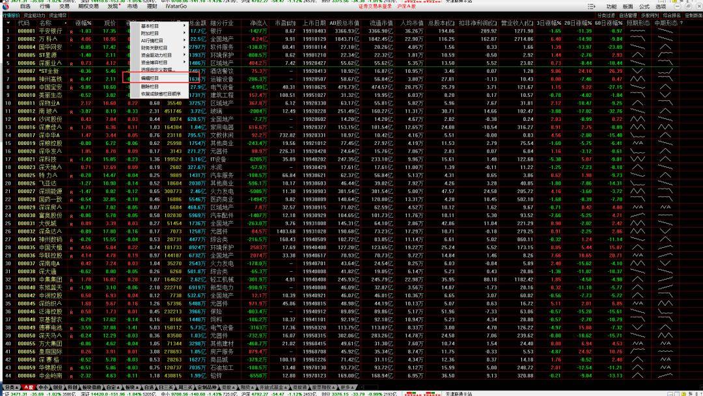The width and height of the screenshot is (703, 396).
Task: Click the 多股同列 button
Action: point(650,15)
